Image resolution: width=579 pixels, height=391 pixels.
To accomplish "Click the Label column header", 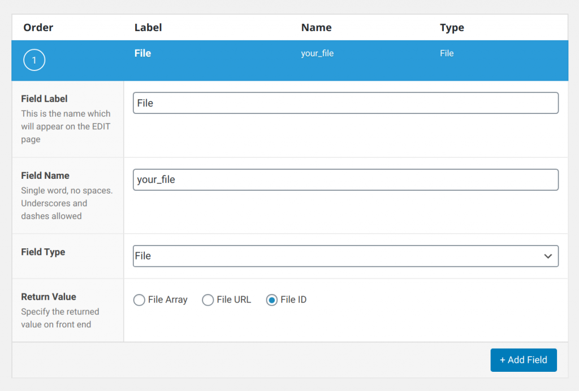I will tap(148, 27).
